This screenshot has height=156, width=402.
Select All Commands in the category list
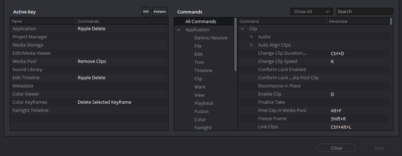click(201, 21)
